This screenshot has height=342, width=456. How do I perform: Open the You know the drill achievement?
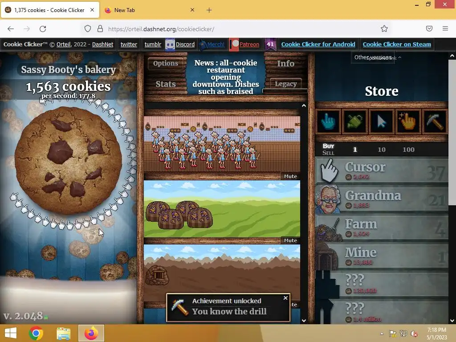tap(229, 311)
